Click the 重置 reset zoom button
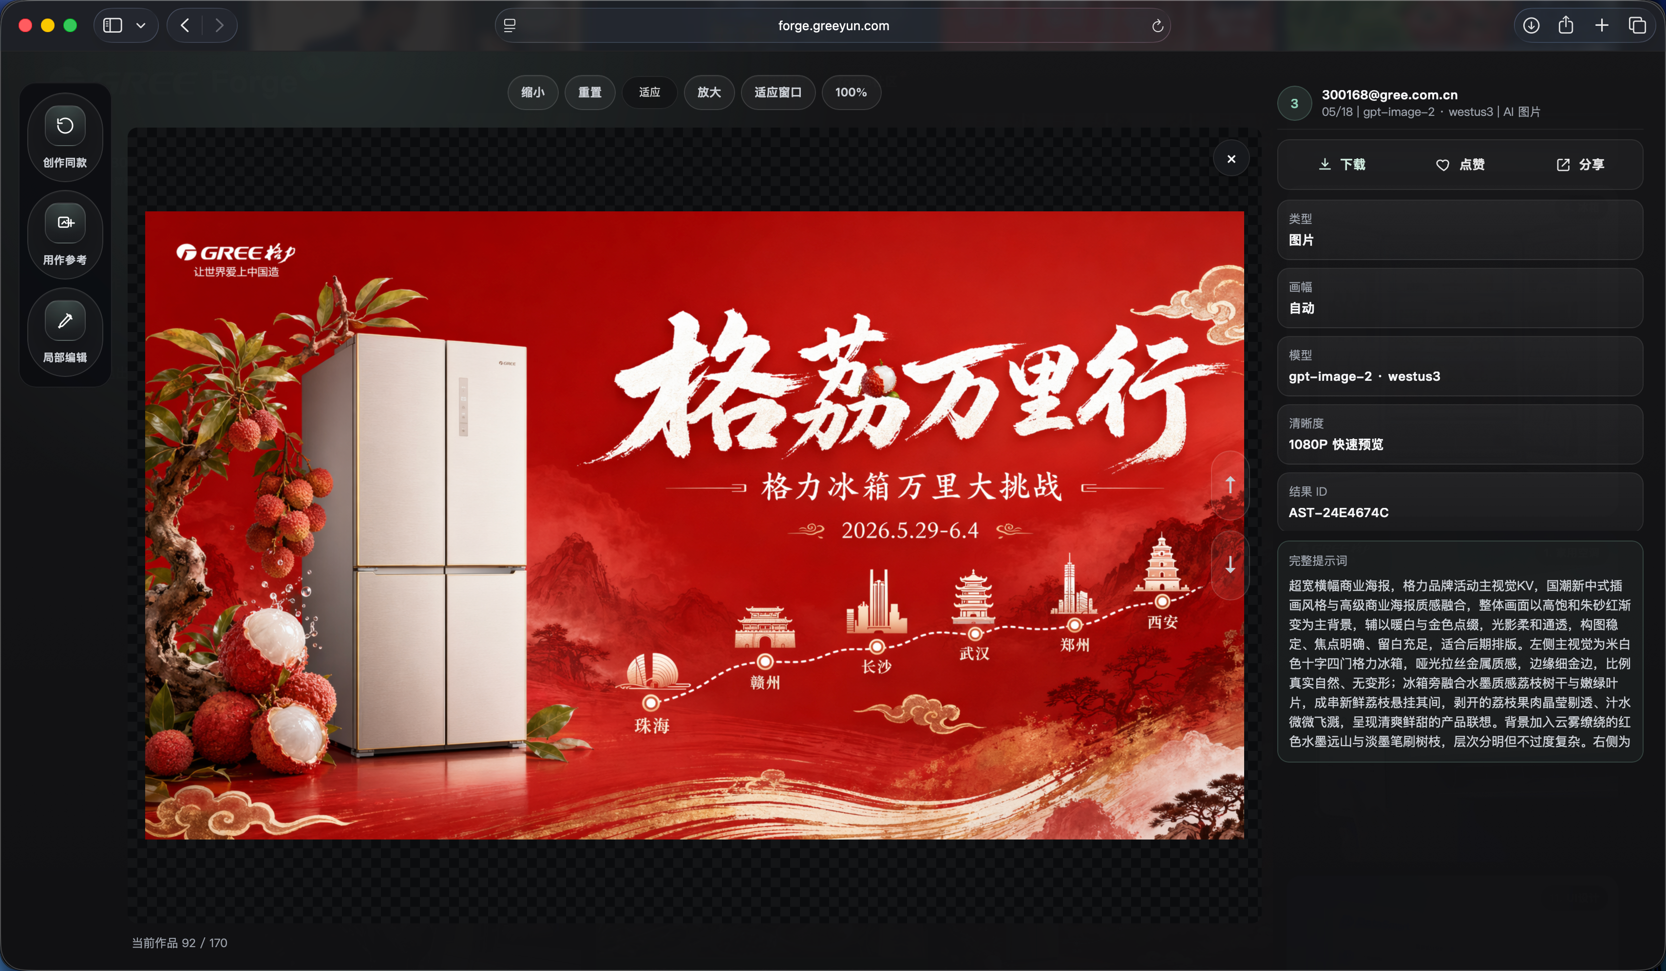The width and height of the screenshot is (1666, 971). (x=590, y=93)
